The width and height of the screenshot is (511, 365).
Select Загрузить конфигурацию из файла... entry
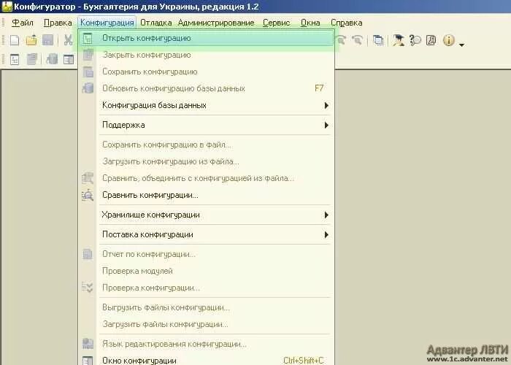(x=207, y=161)
